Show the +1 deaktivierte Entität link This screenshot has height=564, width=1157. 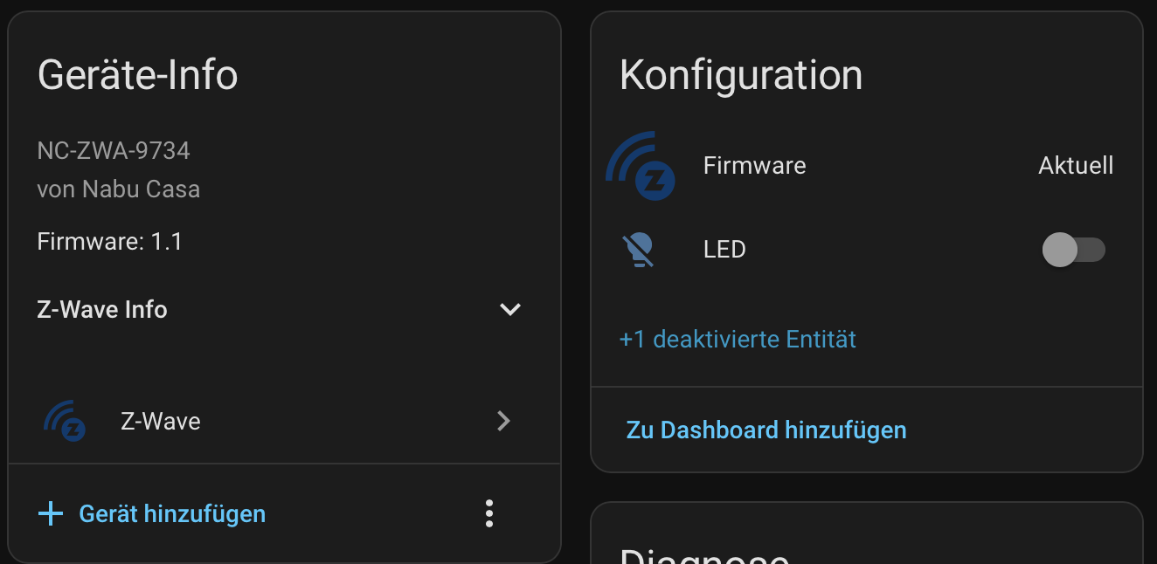click(738, 339)
